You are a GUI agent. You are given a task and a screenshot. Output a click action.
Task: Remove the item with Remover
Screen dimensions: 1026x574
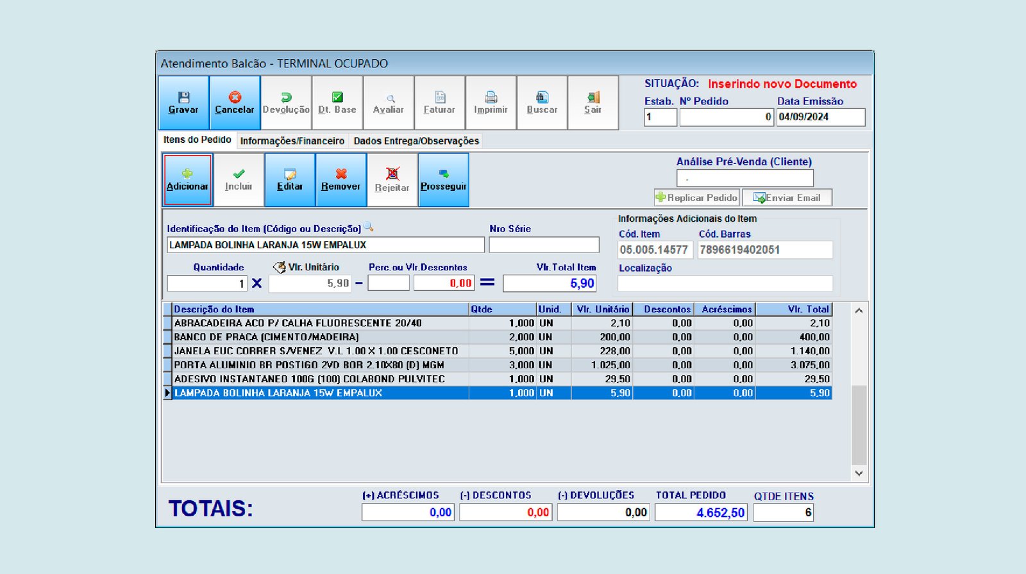pyautogui.click(x=341, y=180)
